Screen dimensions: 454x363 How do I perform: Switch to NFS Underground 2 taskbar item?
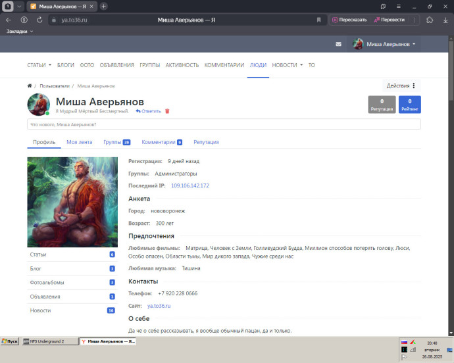point(50,341)
